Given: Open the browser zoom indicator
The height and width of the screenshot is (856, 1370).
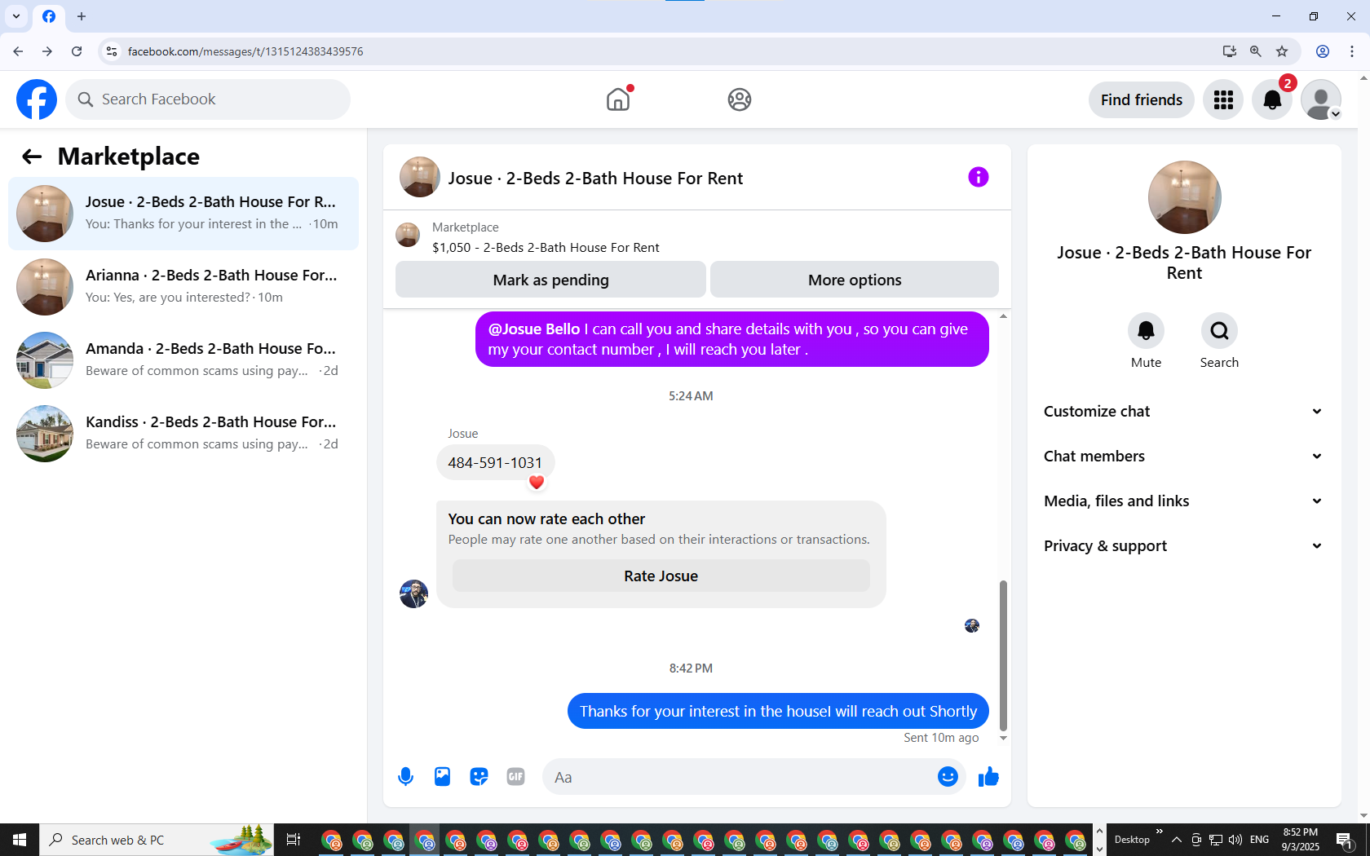Looking at the screenshot, I should [1256, 51].
